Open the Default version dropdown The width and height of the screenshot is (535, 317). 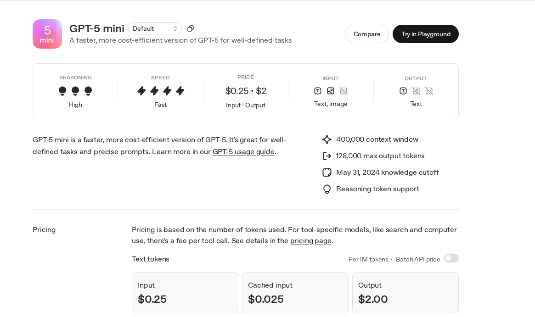(x=155, y=28)
